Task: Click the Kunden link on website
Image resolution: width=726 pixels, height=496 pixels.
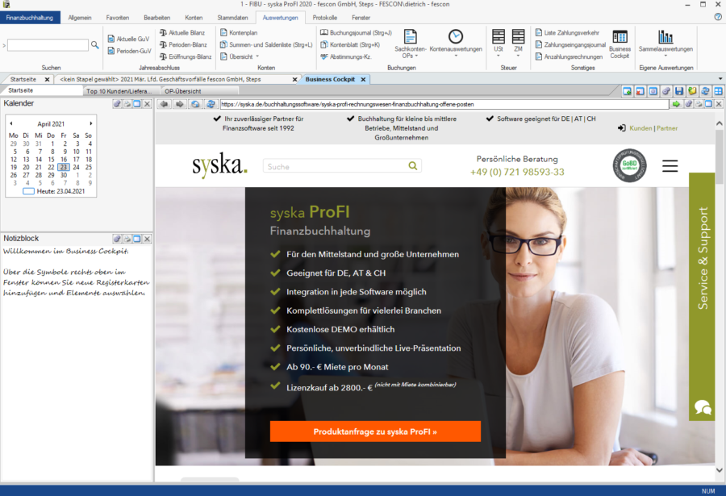Action: [x=640, y=128]
